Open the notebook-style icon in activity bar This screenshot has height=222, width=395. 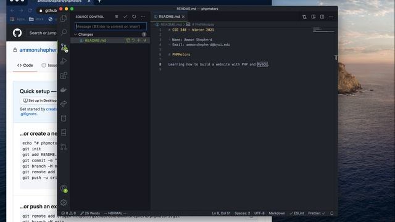pyautogui.click(x=64, y=133)
